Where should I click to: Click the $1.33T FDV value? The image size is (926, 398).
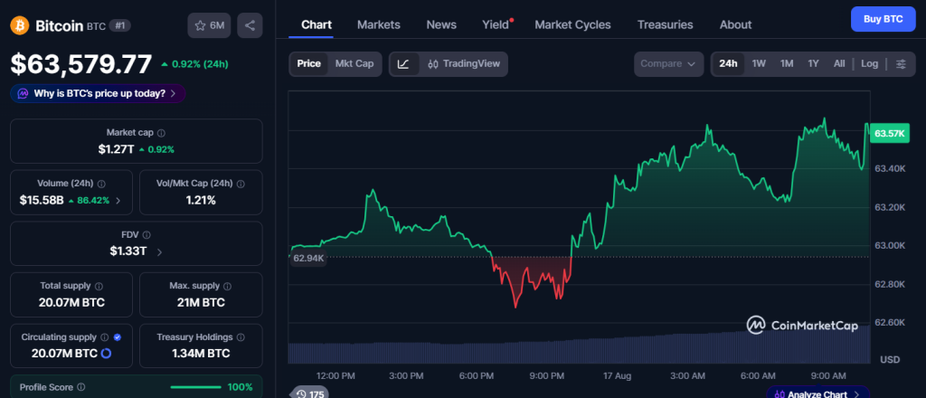click(128, 251)
